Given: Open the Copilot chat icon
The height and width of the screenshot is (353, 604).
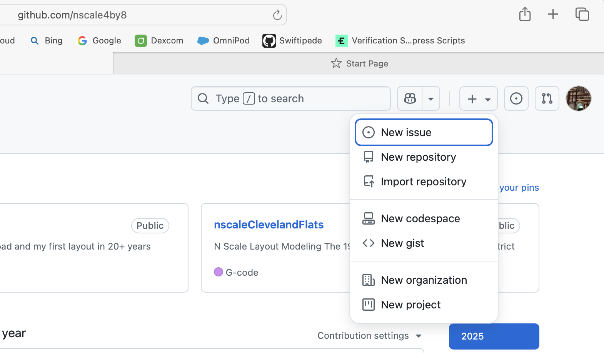Looking at the screenshot, I should [x=410, y=98].
